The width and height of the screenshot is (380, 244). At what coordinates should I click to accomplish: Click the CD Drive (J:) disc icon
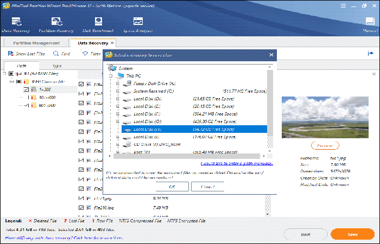pos(126,145)
